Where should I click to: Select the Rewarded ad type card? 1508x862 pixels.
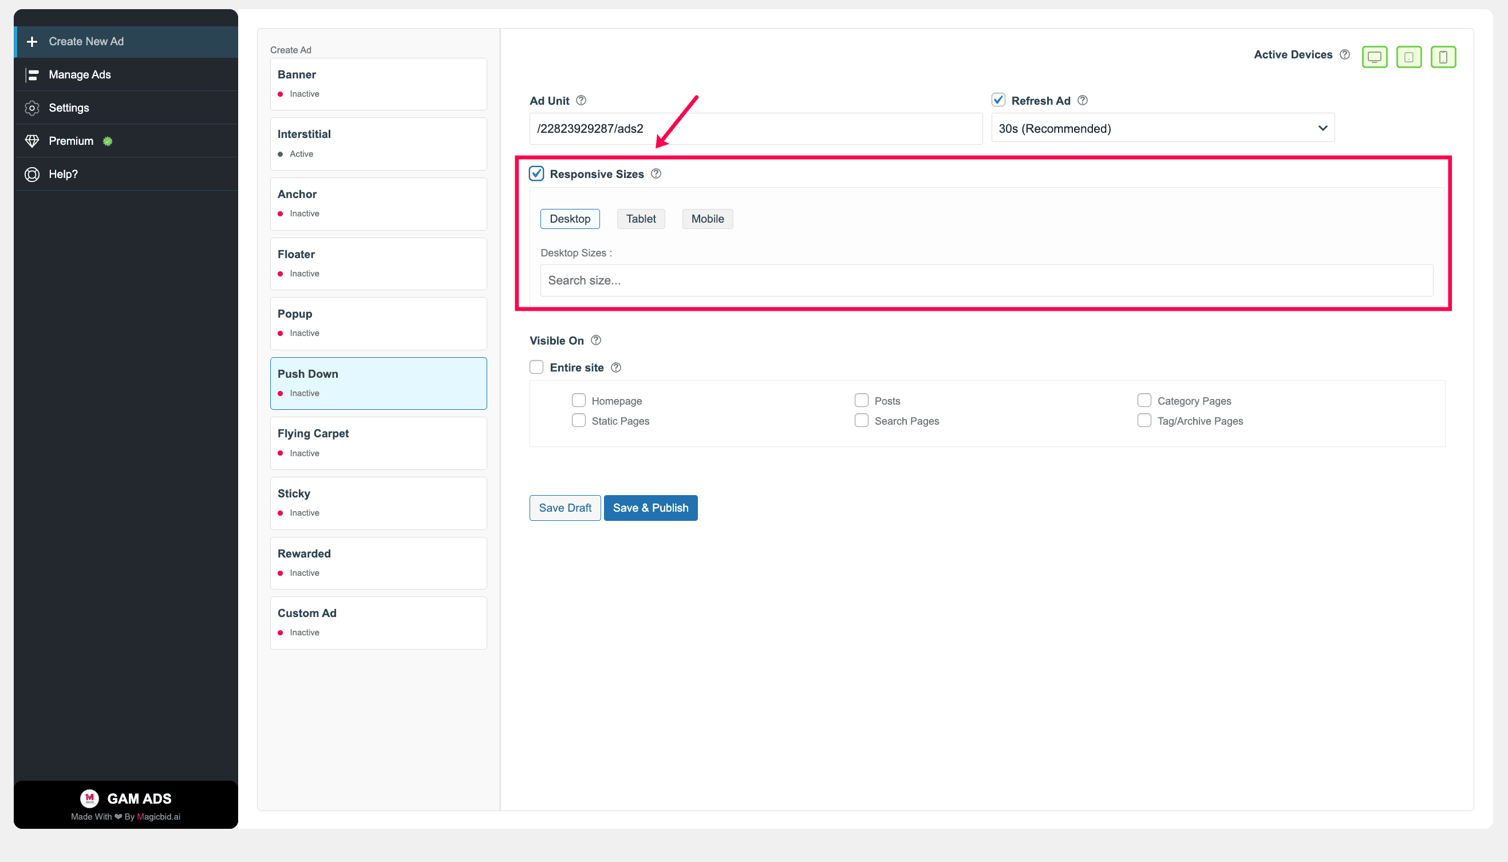click(x=378, y=563)
